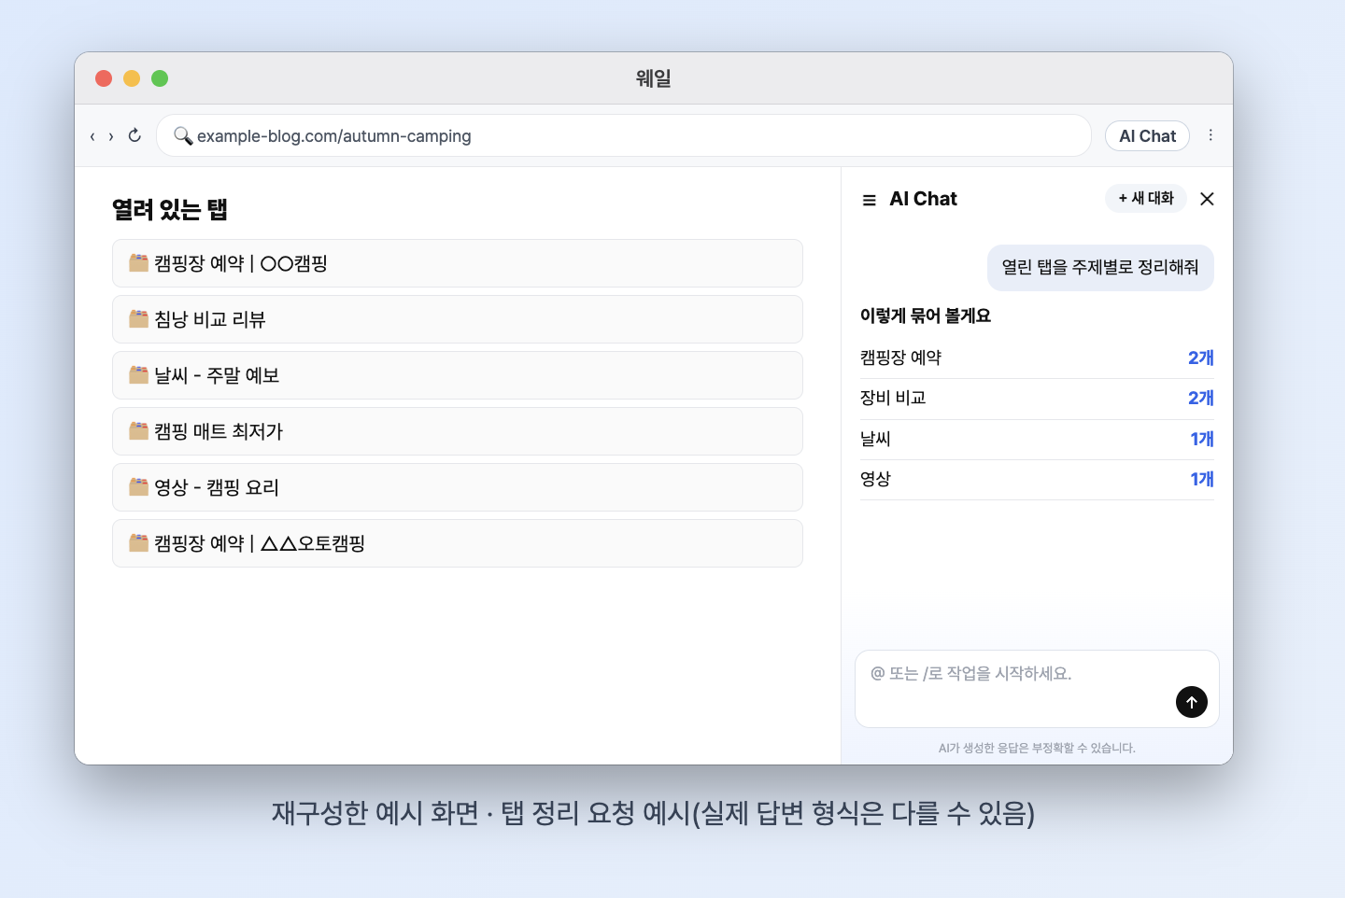1345x898 pixels.
Task: Go forward using the browser forward arrow
Action: point(111,136)
